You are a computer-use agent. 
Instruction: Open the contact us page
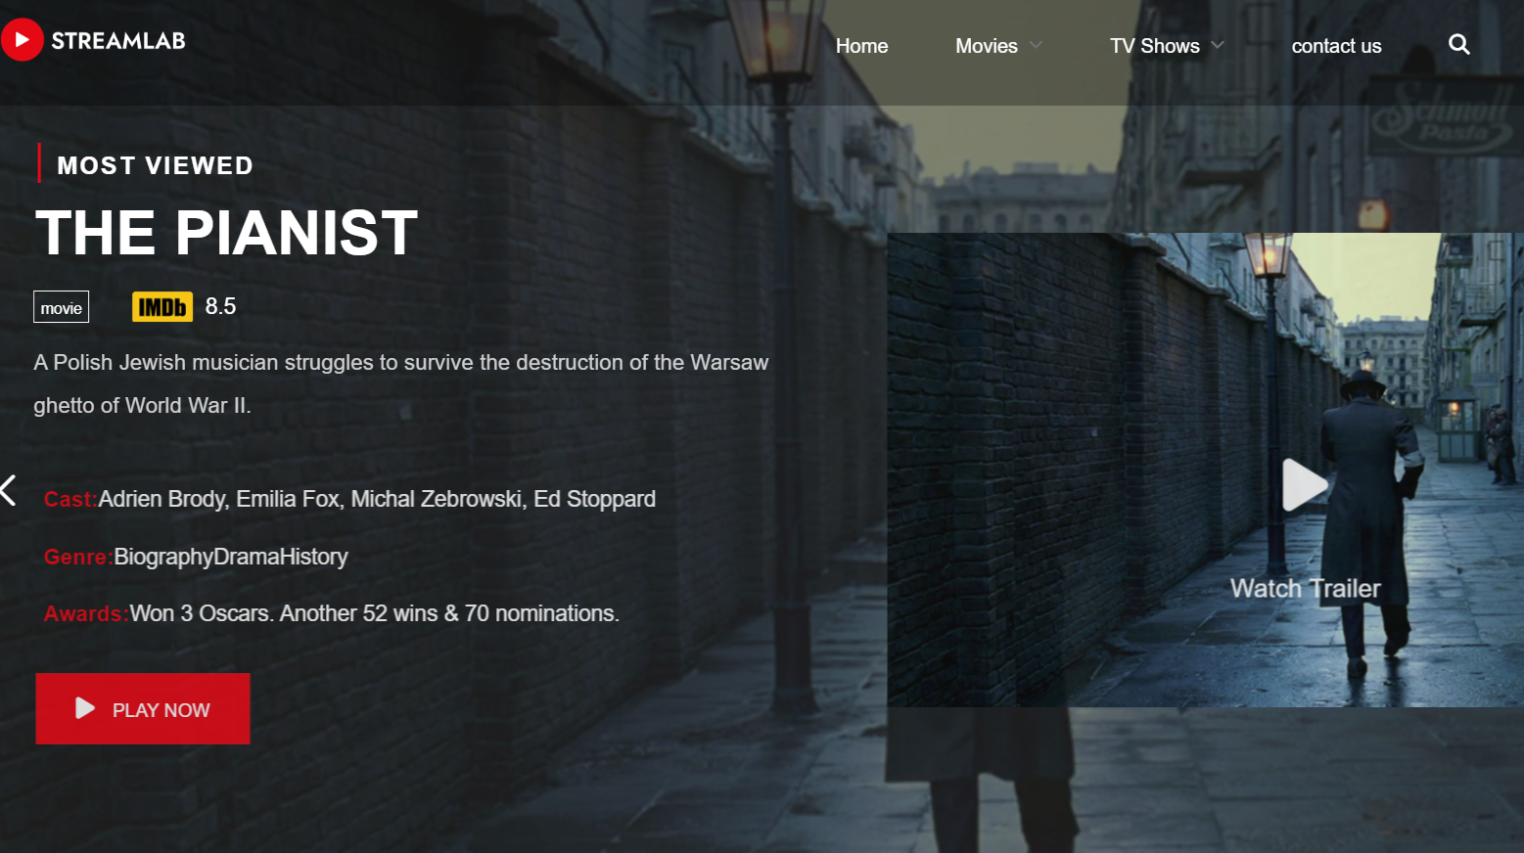(1336, 46)
